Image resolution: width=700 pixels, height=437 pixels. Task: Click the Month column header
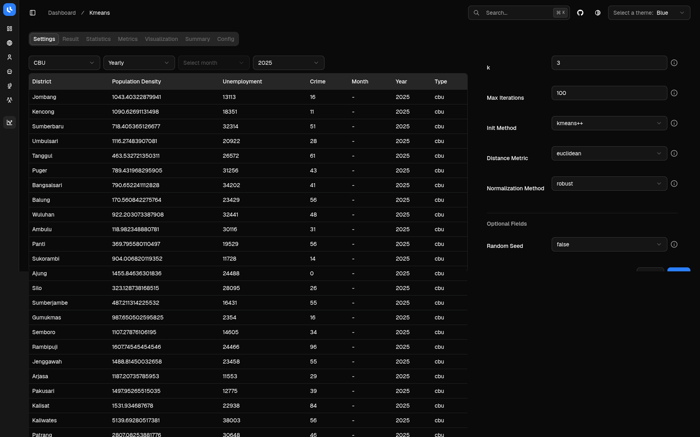[360, 82]
